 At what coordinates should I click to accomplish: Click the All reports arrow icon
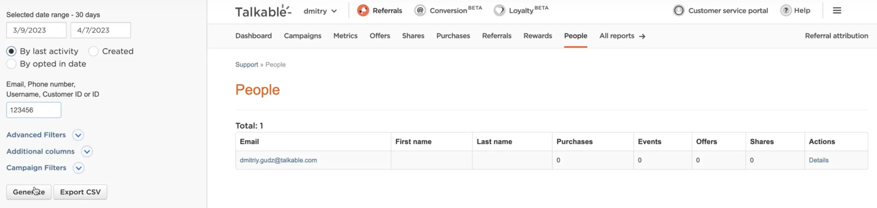point(642,36)
